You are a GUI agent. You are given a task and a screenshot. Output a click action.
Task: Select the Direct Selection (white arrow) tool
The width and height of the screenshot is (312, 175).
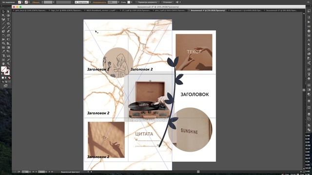click(x=8, y=12)
